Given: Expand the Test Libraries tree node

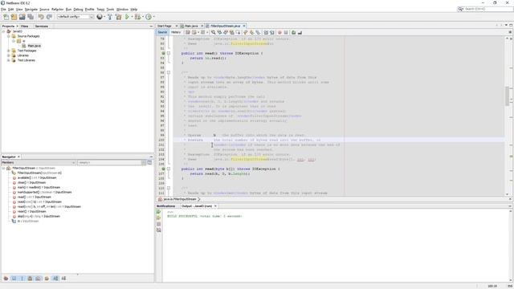Looking at the screenshot, I should pyautogui.click(x=9, y=60).
